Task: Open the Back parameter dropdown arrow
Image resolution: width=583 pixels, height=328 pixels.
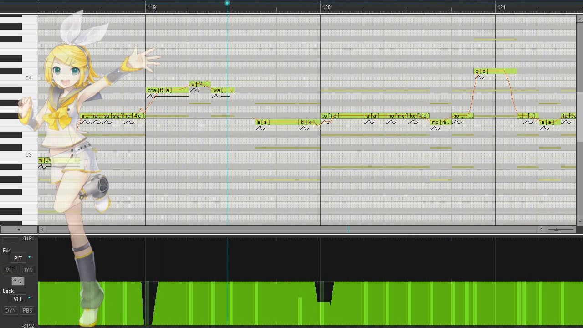Action: click(x=30, y=298)
